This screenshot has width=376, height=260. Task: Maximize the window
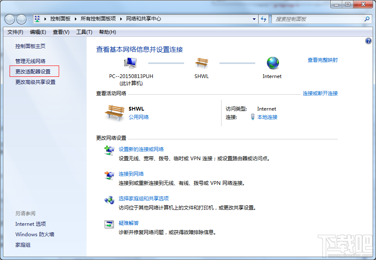tap(347, 4)
